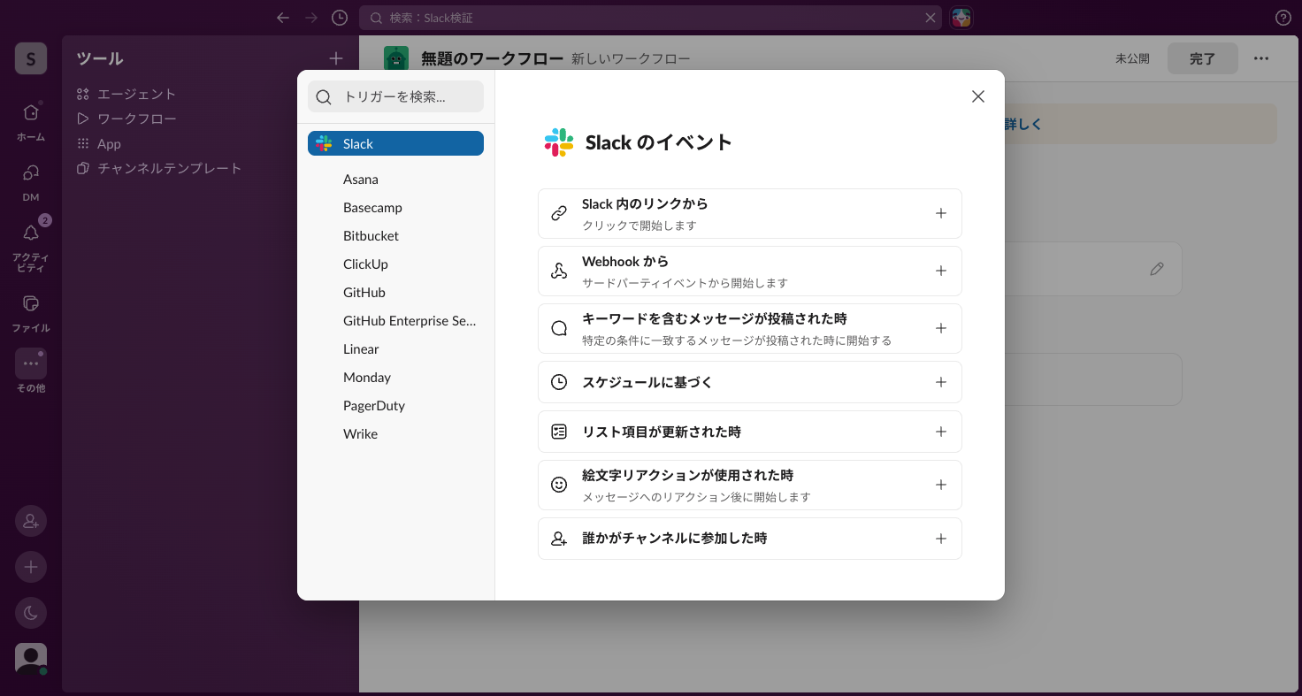This screenshot has height=696, width=1302.
Task: Click the '無題のワークフロー' title
Action: 493,58
